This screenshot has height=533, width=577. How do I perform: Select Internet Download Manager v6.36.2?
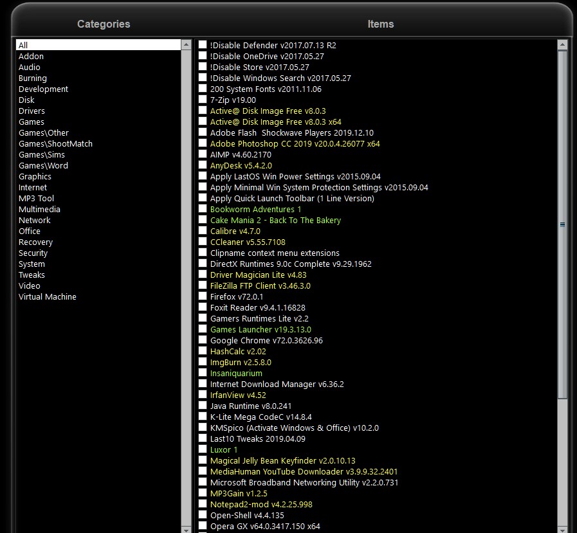[x=277, y=384]
